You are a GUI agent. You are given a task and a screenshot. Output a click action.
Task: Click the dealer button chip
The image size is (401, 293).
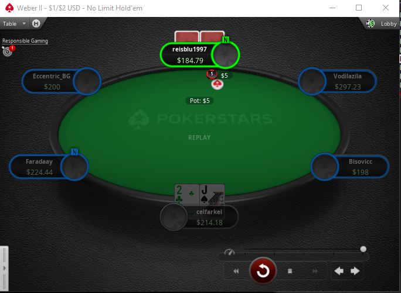click(x=217, y=84)
